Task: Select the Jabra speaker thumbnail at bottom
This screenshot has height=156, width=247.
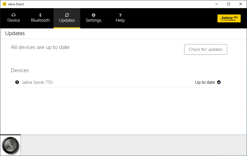Action: 10,145
